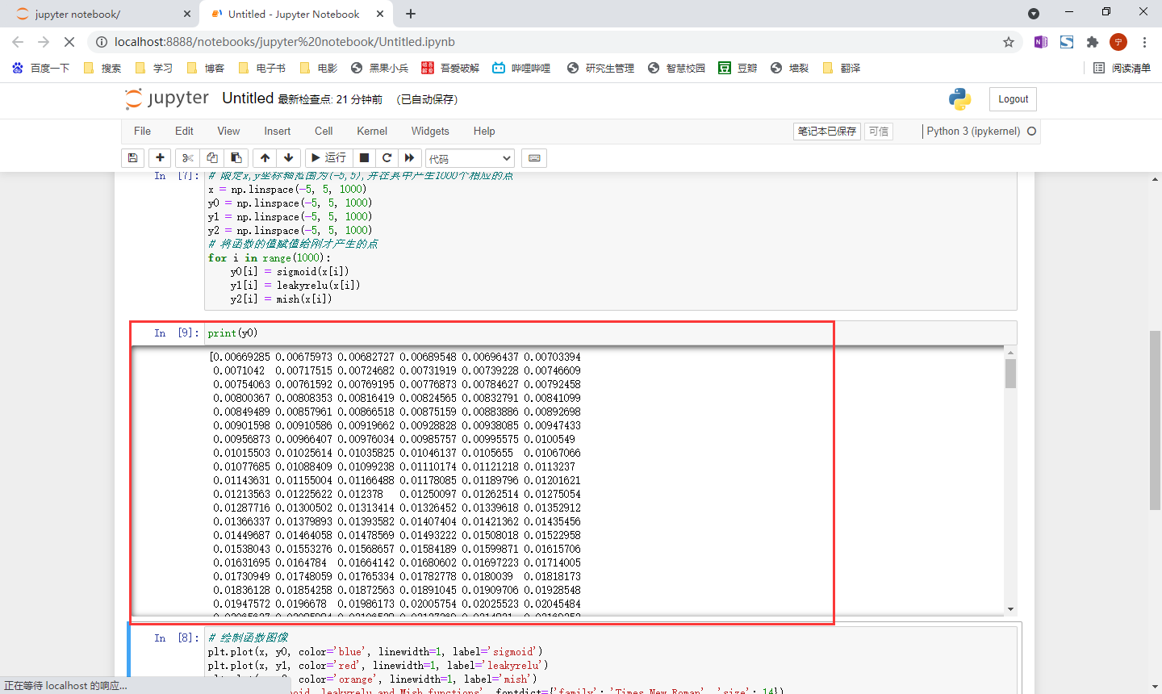Click the 运行 run cell button
Viewport: 1162px width, 694px height.
click(328, 158)
